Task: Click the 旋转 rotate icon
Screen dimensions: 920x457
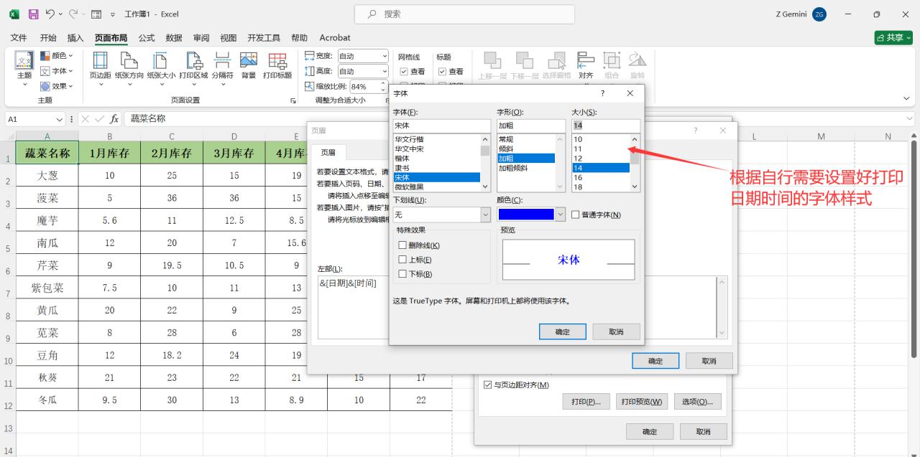Action: pyautogui.click(x=638, y=60)
